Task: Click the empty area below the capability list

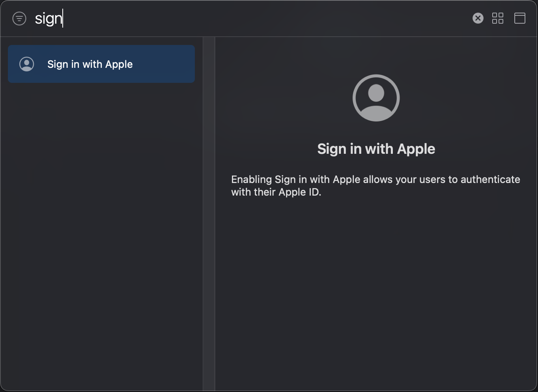Action: pos(101,237)
